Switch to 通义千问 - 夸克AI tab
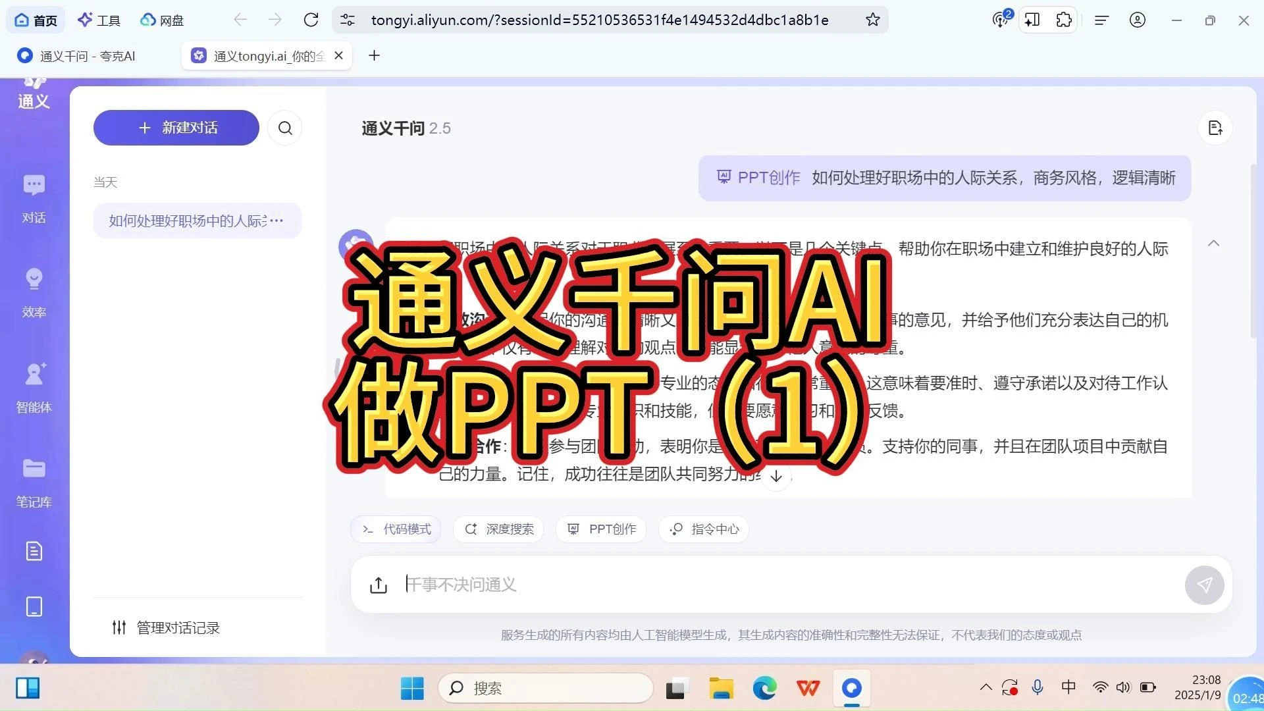This screenshot has height=711, width=1264. [87, 56]
